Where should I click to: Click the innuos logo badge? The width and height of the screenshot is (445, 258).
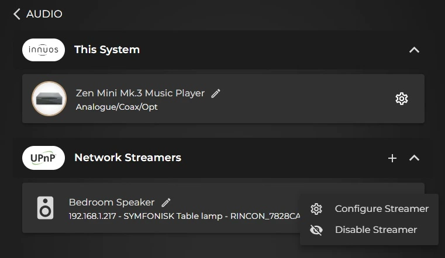tap(43, 50)
